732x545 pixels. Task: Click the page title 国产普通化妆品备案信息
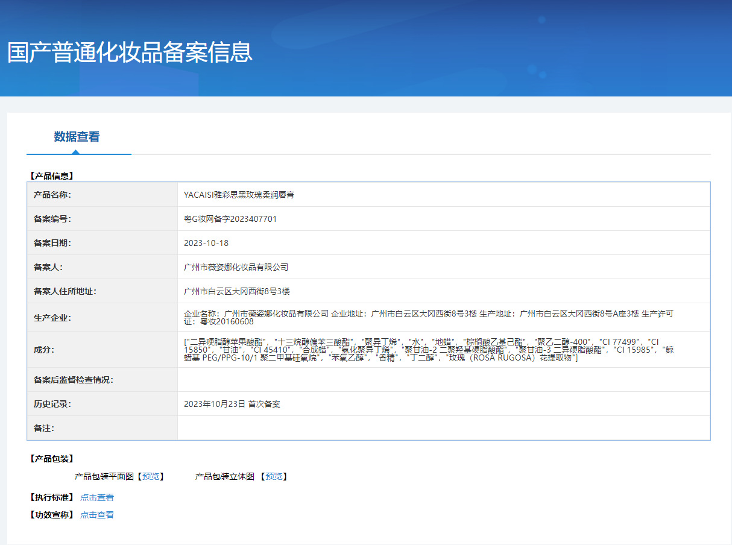coord(130,52)
